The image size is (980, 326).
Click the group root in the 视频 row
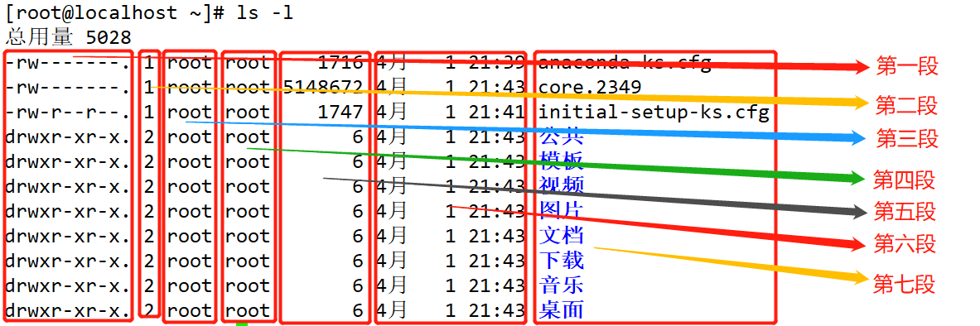point(249,186)
